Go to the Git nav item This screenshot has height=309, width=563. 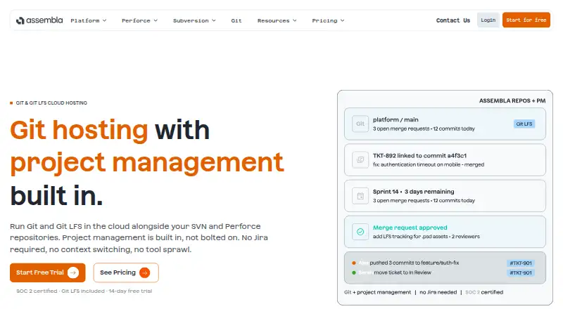236,20
